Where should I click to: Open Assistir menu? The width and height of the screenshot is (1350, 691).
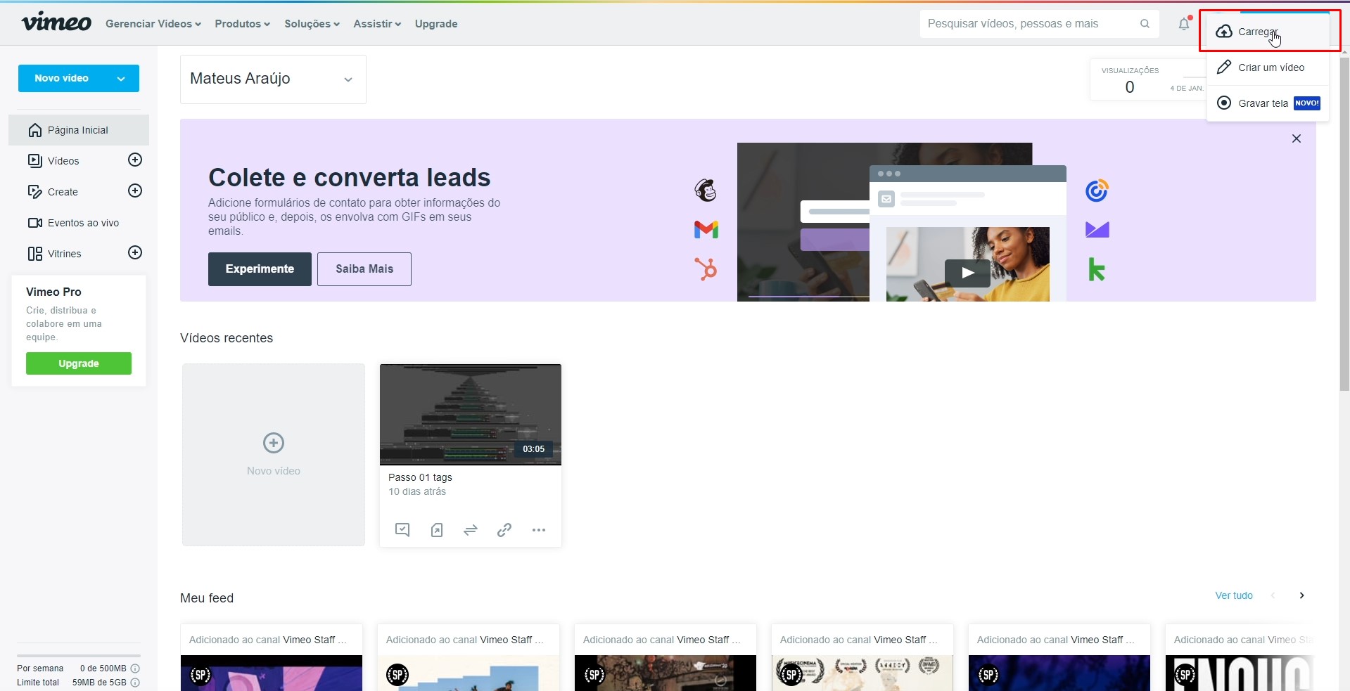coord(377,24)
